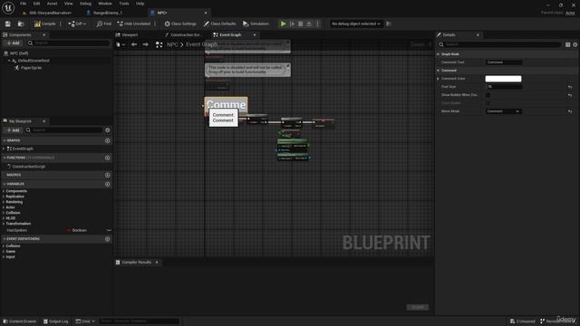Open Compile options three-dot menu

coord(61,24)
